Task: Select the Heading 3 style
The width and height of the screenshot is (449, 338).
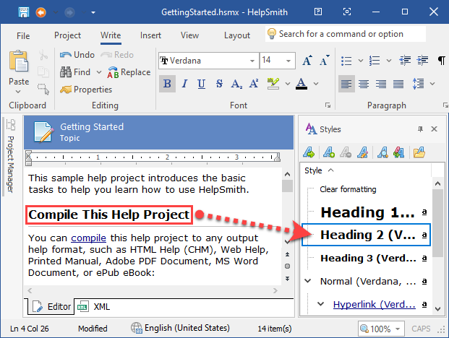Action: tap(367, 259)
